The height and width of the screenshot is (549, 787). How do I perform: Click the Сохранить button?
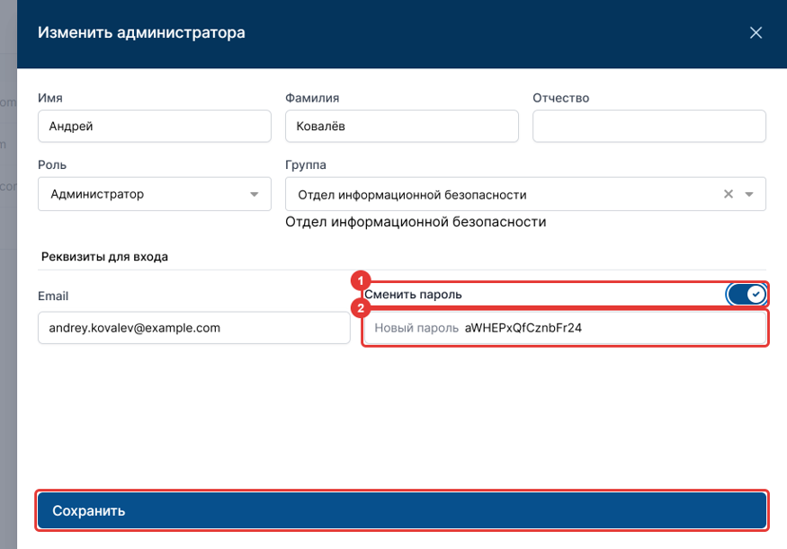[x=401, y=510]
